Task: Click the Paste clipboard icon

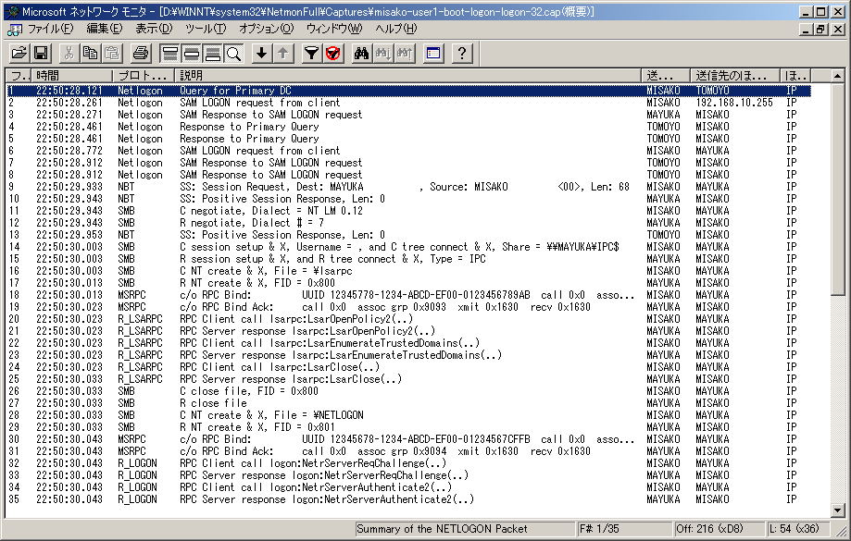Action: (112, 53)
